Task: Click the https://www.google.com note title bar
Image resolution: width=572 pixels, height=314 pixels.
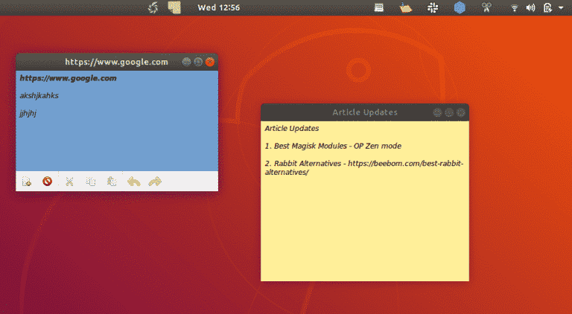Action: click(x=117, y=62)
